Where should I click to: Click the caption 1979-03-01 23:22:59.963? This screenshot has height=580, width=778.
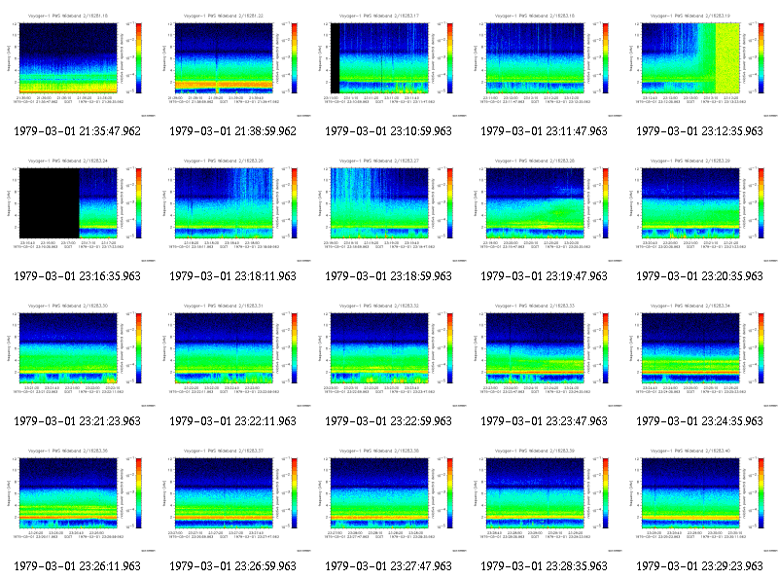[x=388, y=421]
